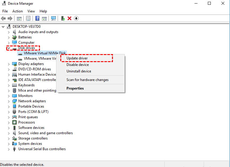Image resolution: width=230 pixels, height=167 pixels.
Task: Select Uninstall device in context menu
Action: [x=79, y=71]
